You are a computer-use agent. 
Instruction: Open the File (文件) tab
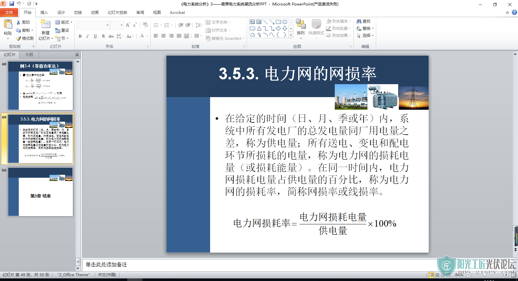coord(9,13)
